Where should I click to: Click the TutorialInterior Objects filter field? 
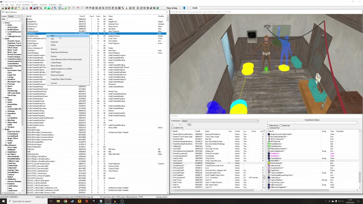pyautogui.click(x=312, y=123)
